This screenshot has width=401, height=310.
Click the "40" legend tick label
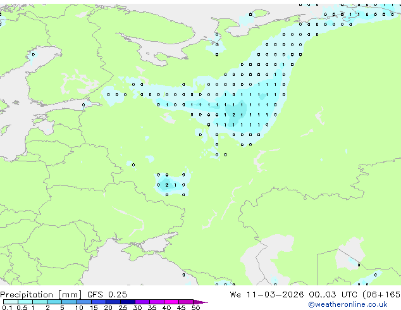pyautogui.click(x=166, y=307)
